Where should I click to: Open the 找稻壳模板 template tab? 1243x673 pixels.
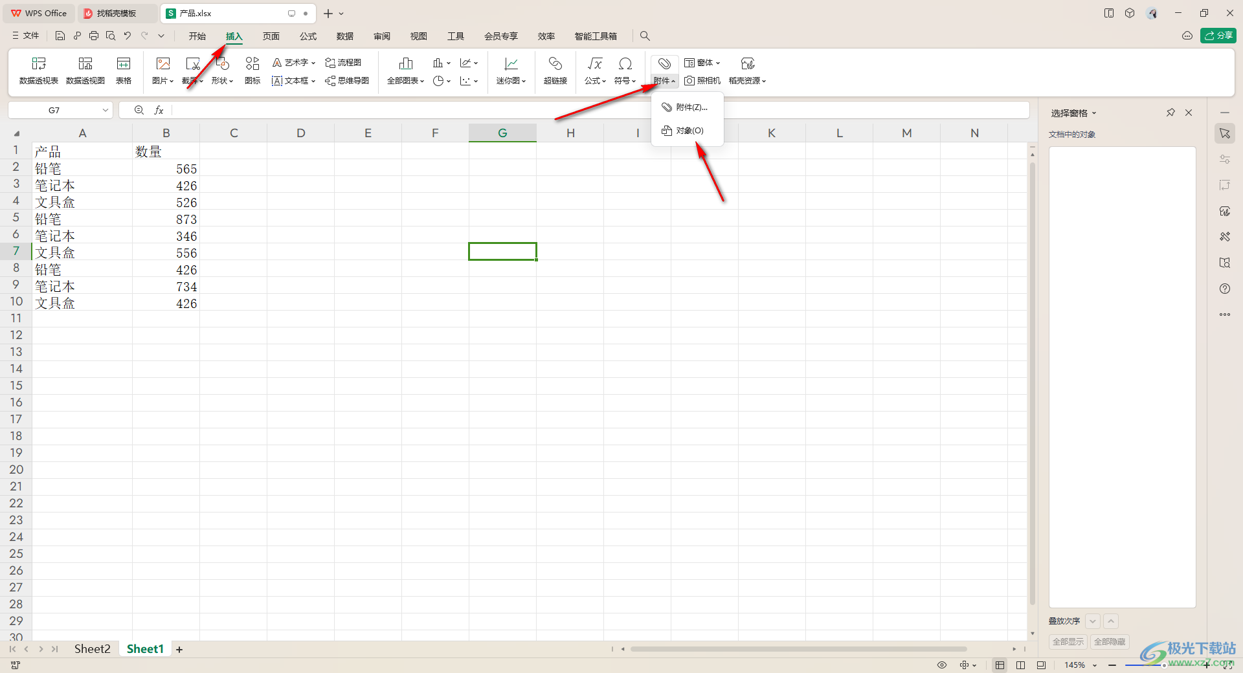point(117,13)
